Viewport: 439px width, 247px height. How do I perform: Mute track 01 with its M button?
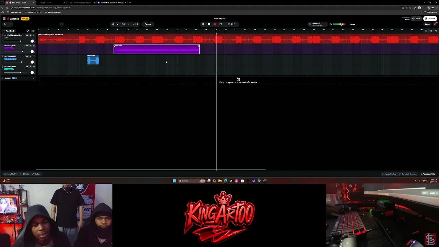[27, 35]
